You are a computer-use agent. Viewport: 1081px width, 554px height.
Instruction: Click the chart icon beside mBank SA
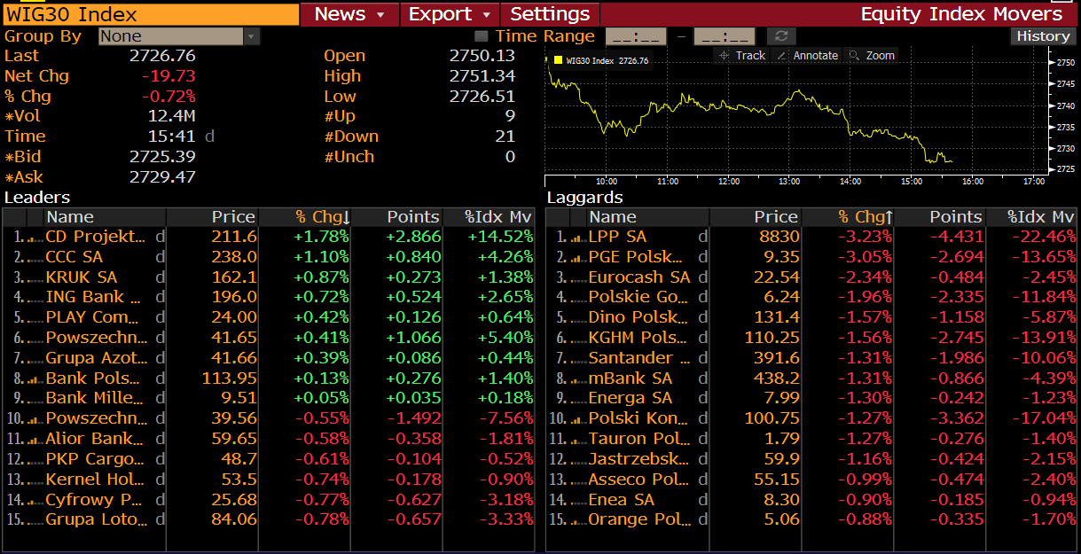pos(578,378)
